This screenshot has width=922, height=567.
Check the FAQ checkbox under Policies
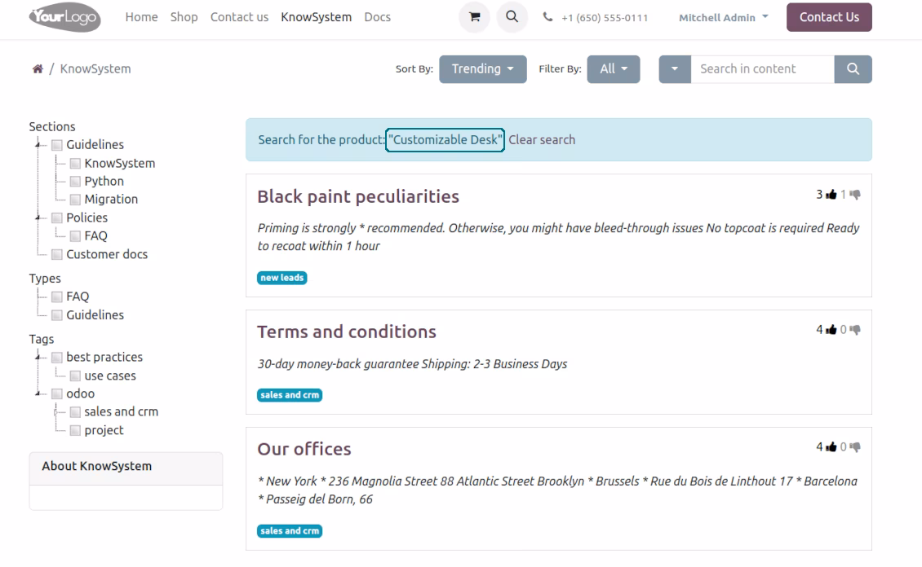[75, 236]
